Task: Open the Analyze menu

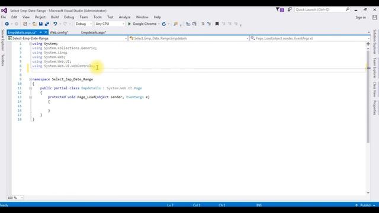Action: click(x=125, y=17)
